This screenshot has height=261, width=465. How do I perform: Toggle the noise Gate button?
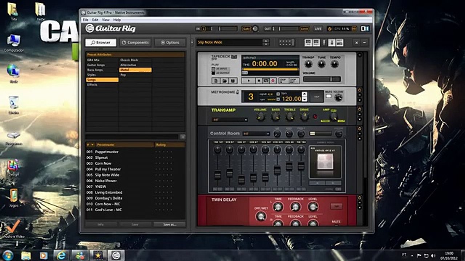(x=246, y=29)
